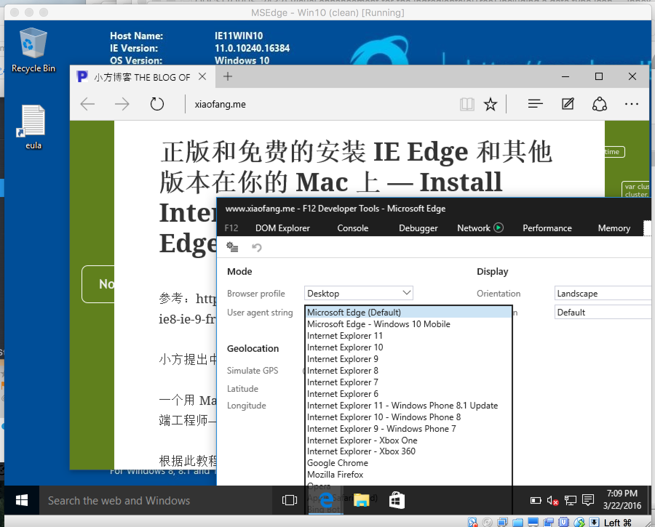The height and width of the screenshot is (527, 655).
Task: Go back with the Edge back arrow
Action: point(88,104)
